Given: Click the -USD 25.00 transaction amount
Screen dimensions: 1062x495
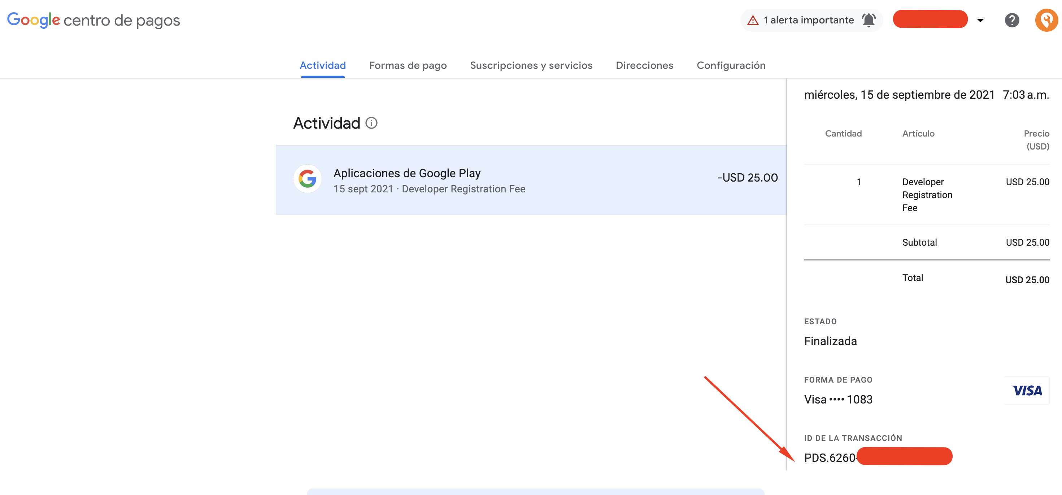Looking at the screenshot, I should coord(748,178).
